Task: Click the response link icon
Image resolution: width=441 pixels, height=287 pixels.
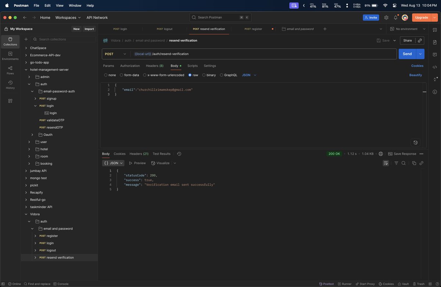Action: coord(422,163)
